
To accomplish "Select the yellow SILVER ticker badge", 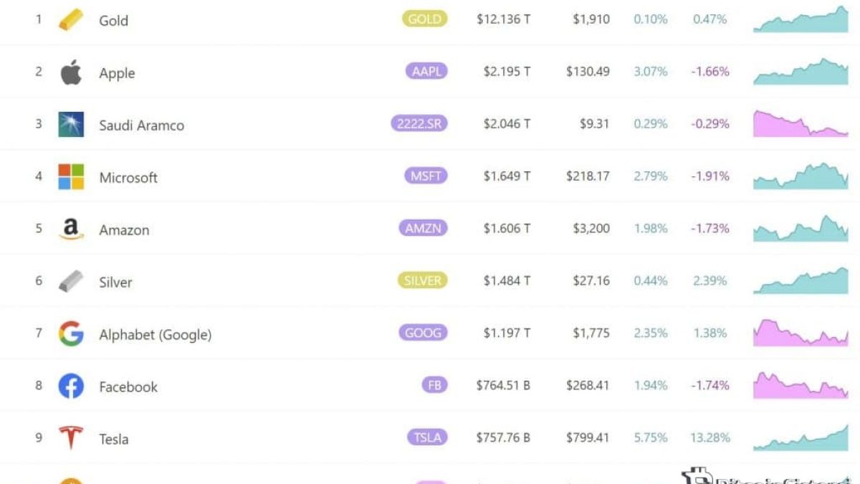I will [x=423, y=280].
